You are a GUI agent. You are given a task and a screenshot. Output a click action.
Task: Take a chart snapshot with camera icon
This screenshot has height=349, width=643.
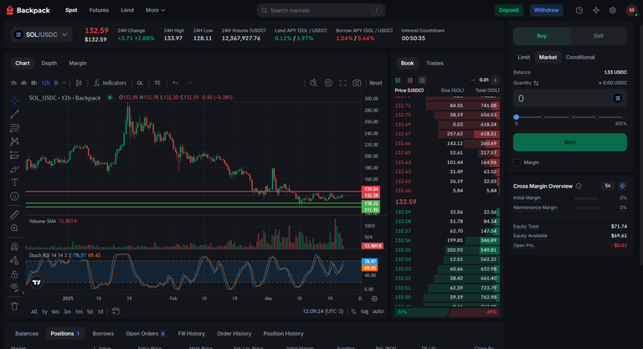(x=357, y=83)
